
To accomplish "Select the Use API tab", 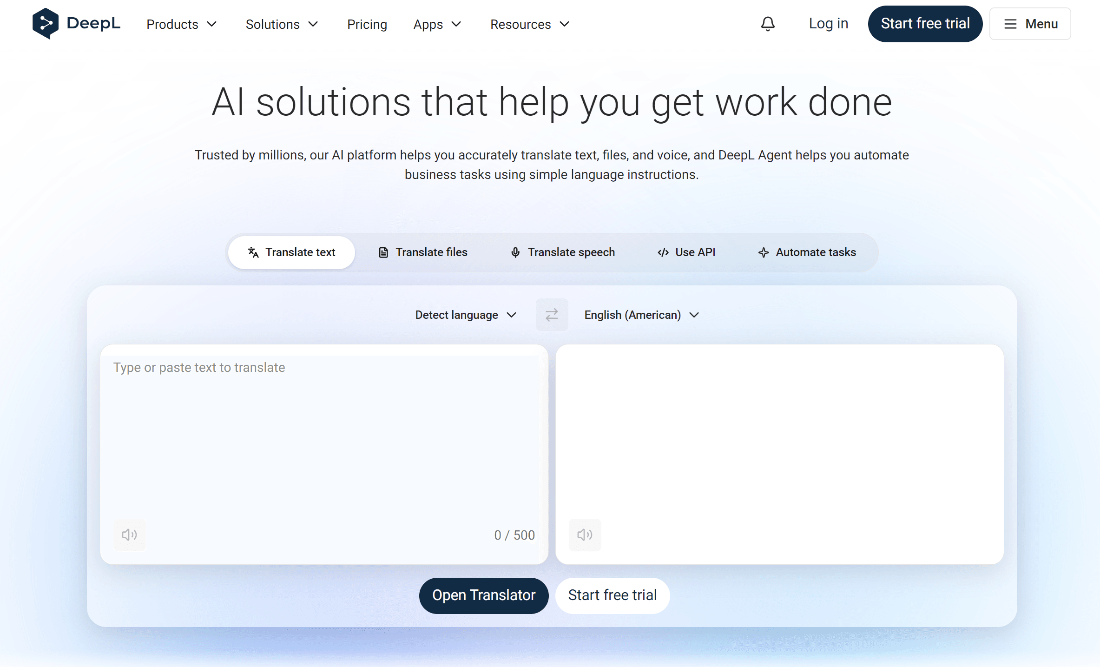I will pyautogui.click(x=686, y=252).
